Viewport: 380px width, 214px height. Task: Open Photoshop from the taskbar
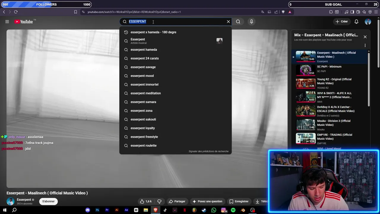pyautogui.click(x=97, y=210)
